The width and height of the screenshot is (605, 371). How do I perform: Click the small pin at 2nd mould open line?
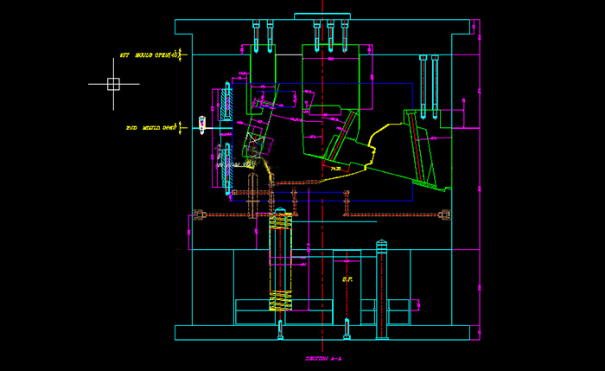pyautogui.click(x=202, y=125)
